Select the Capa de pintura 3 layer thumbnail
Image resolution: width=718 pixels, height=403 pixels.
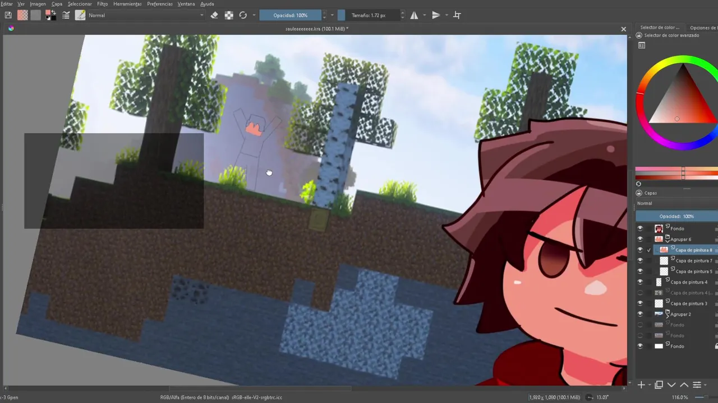[659, 303]
